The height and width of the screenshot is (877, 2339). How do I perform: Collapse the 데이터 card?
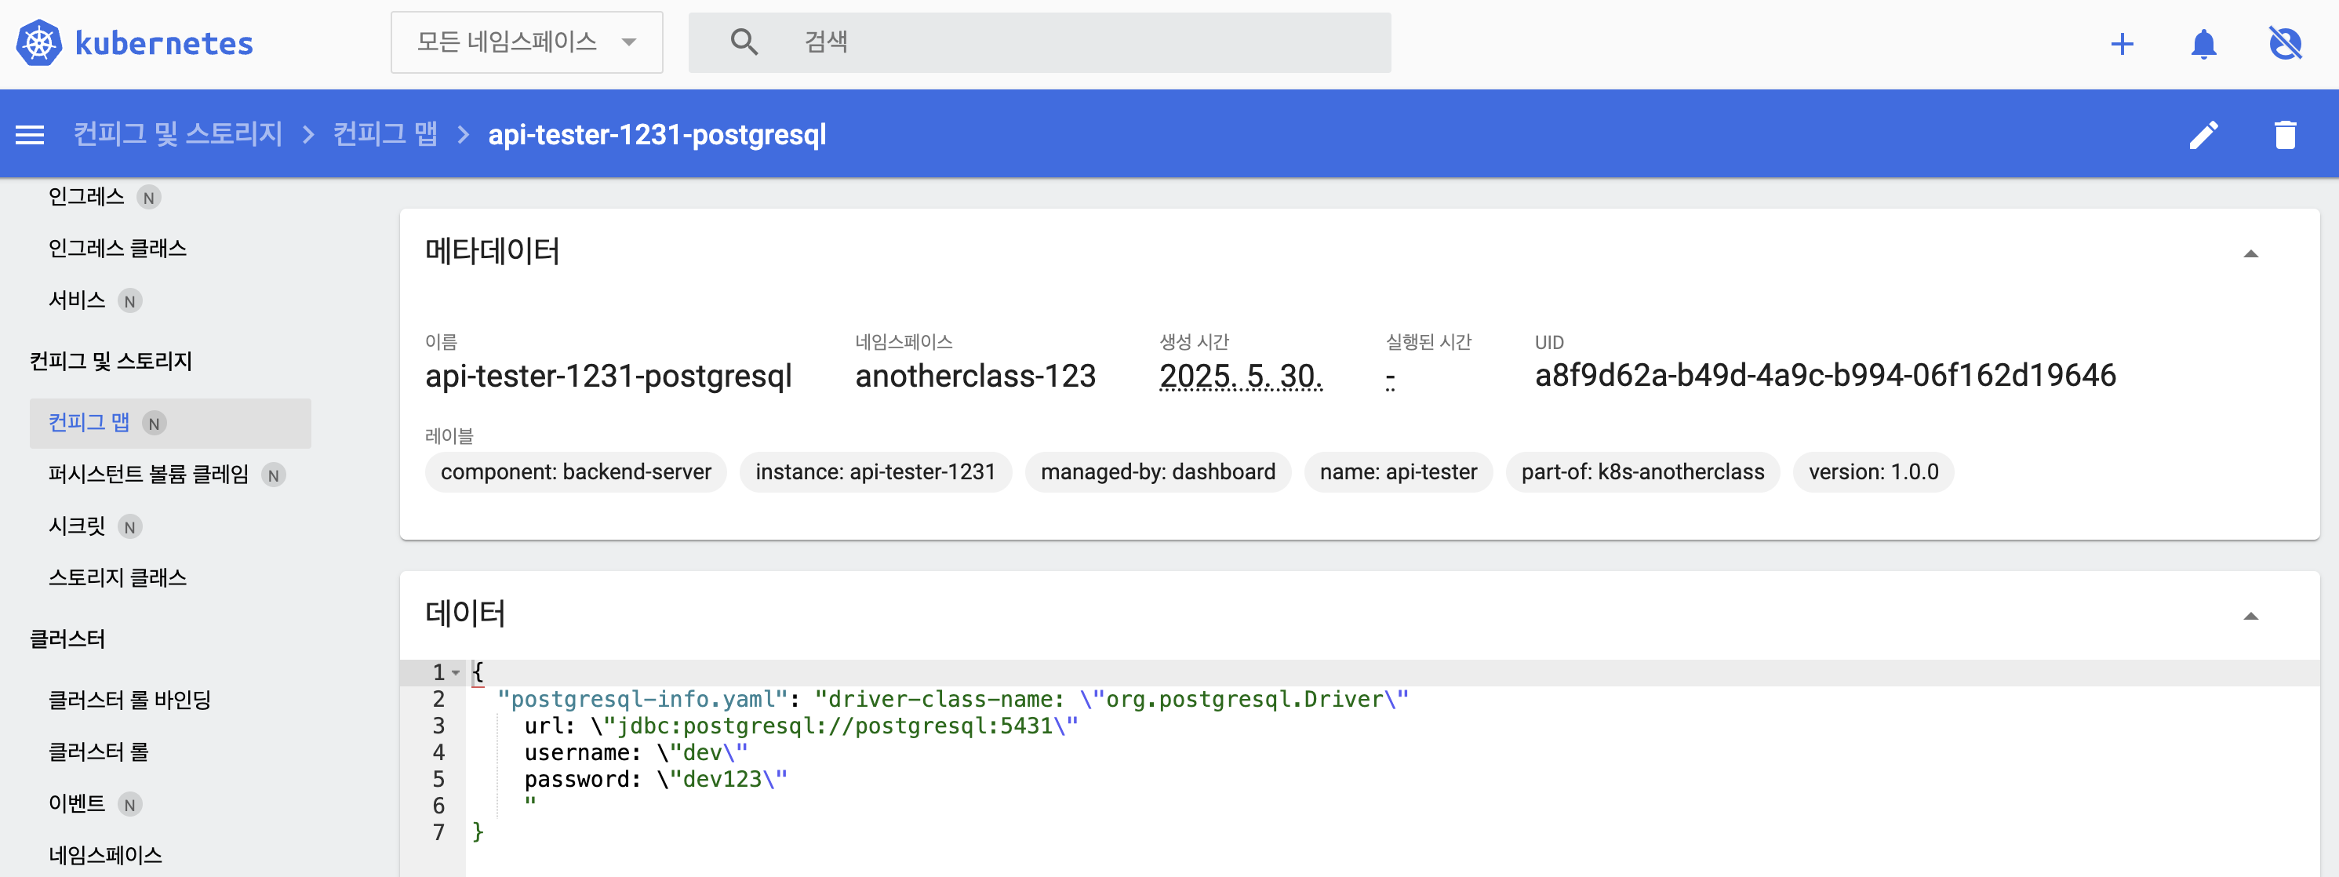pyautogui.click(x=2250, y=617)
